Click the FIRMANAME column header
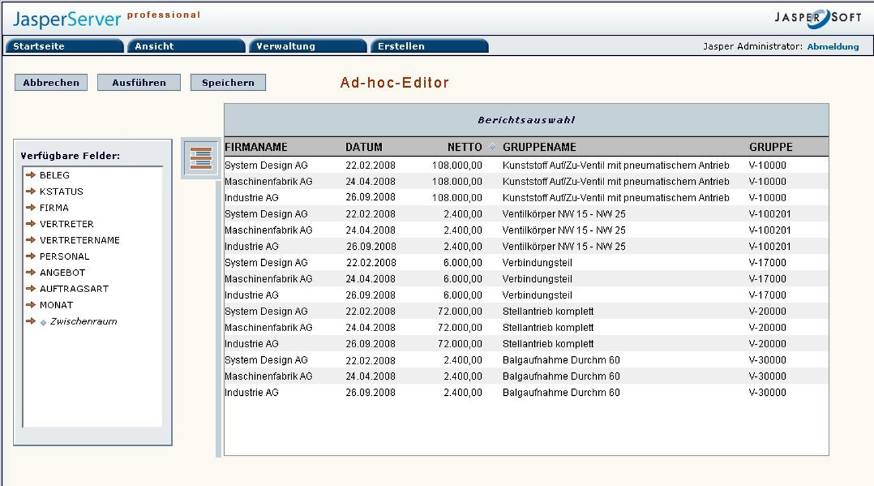 coord(256,147)
